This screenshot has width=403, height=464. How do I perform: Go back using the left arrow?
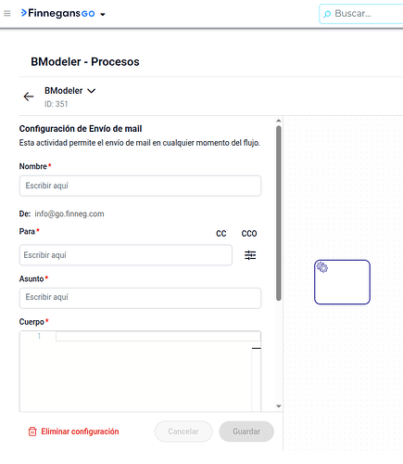coord(29,97)
